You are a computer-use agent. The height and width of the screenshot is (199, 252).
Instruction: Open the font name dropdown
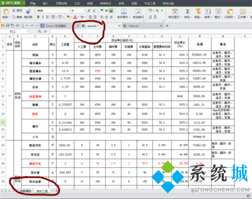click(70, 11)
